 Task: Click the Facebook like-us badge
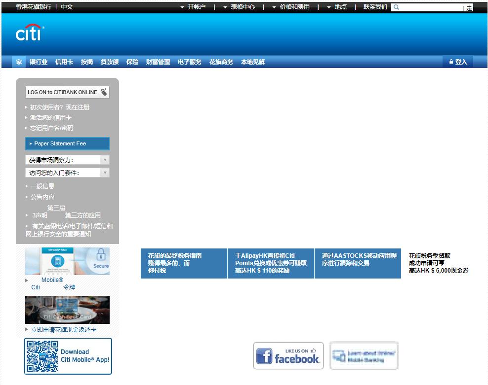(288, 356)
